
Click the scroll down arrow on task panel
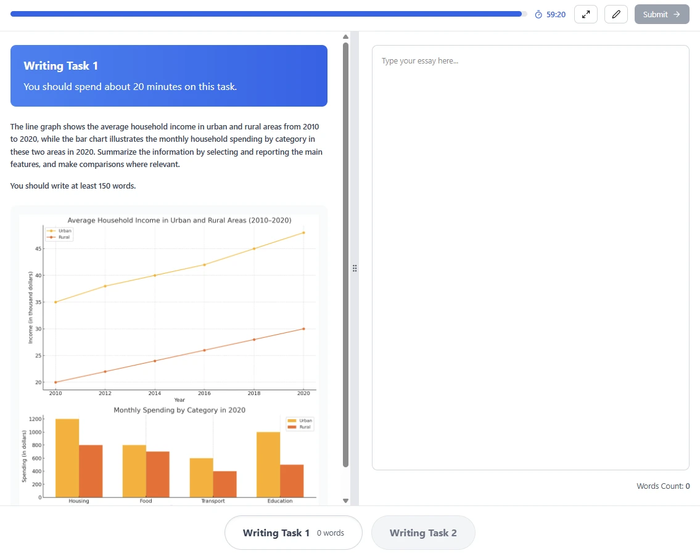tap(345, 501)
